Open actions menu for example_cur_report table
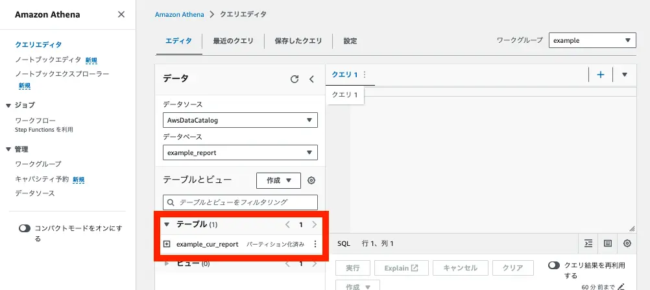 pos(315,245)
